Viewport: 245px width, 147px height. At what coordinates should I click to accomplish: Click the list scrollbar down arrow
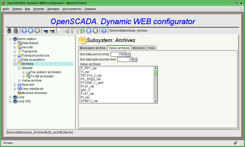(x=155, y=101)
